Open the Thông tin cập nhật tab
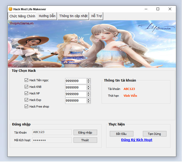The image size is (182, 162). (73, 16)
